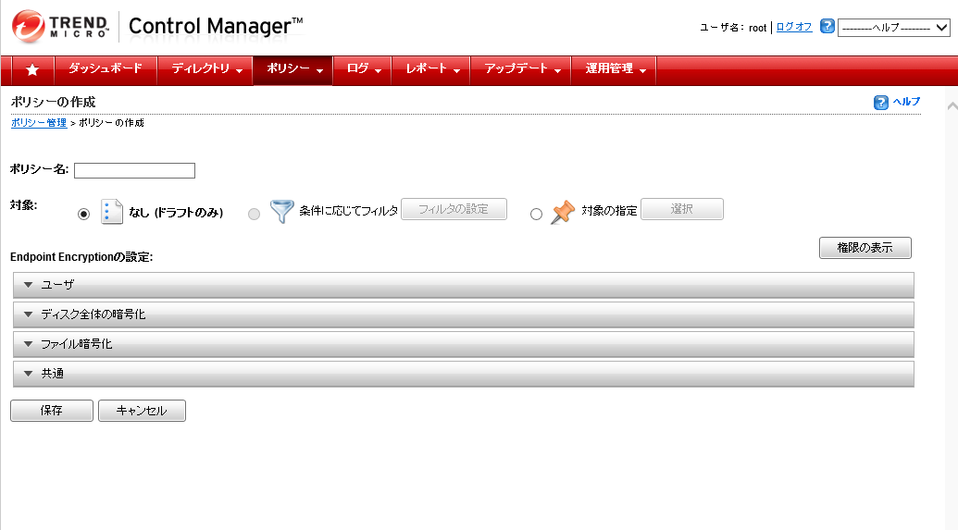Screen dimensions: 958x530
Task: Select the 条件に応じてフィルタ radio button
Action: [x=255, y=214]
